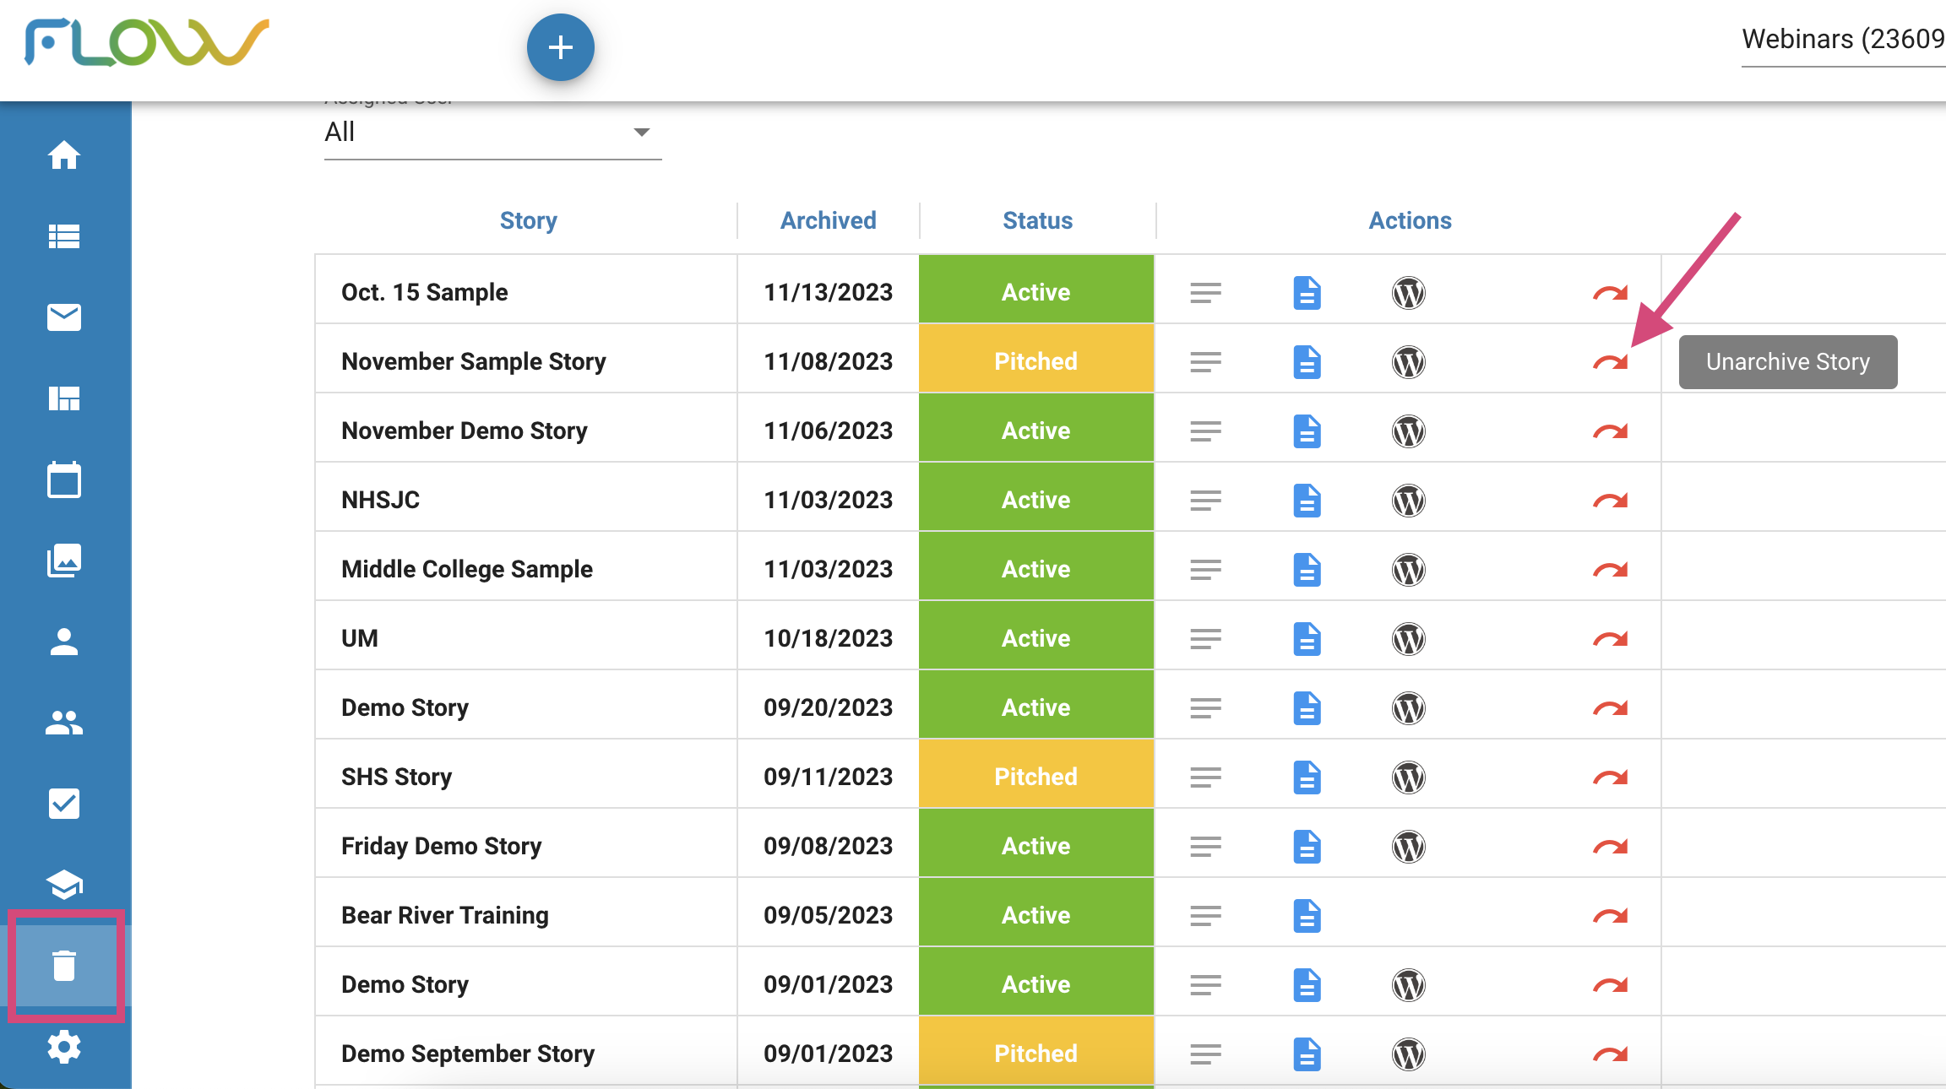Click archived date 11/06/2023
This screenshot has height=1089, width=1946.
(829, 431)
